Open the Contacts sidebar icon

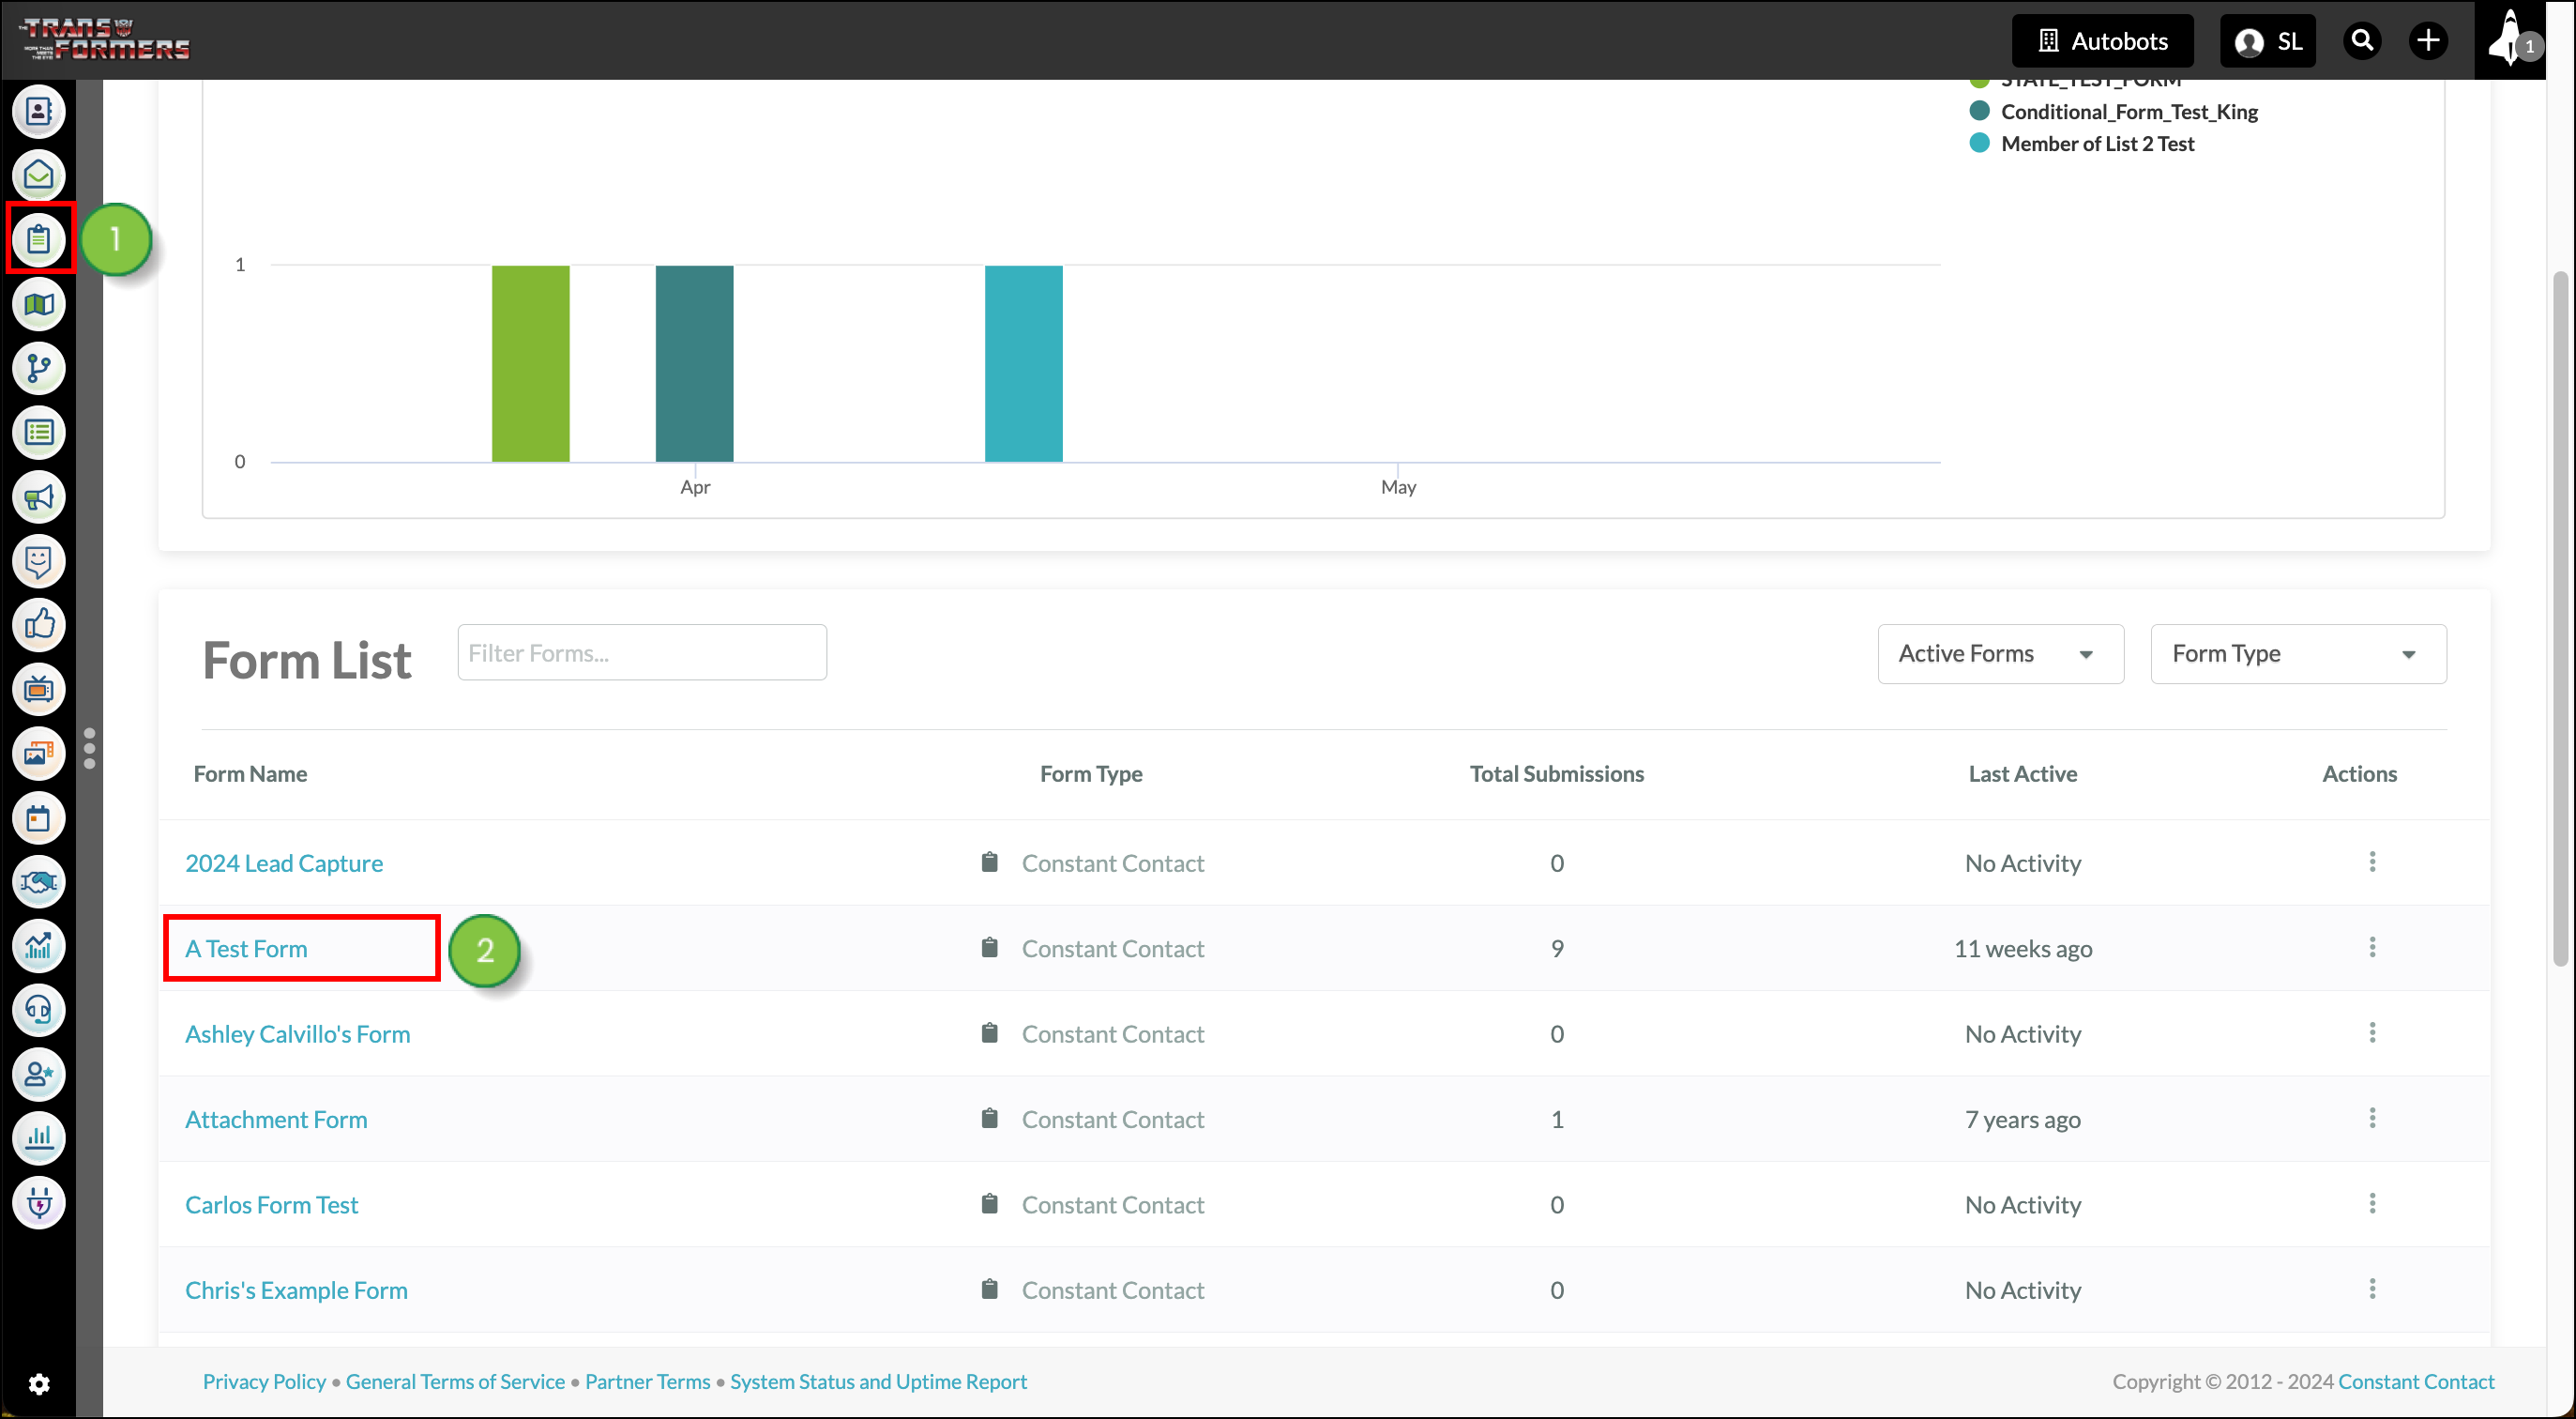point(38,111)
